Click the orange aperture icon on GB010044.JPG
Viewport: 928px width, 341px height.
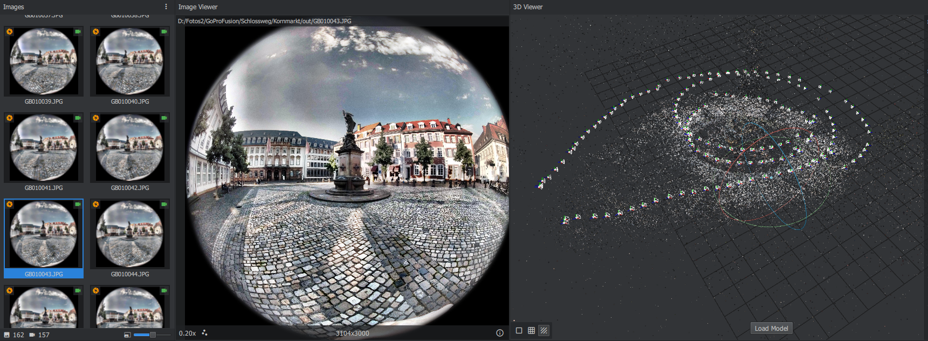(96, 204)
